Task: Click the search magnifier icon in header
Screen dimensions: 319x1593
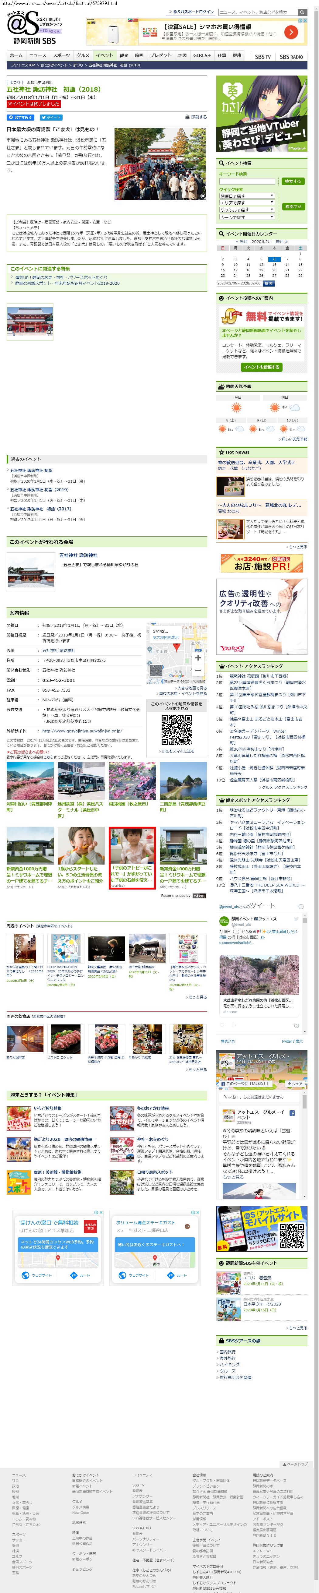Action: 302,12
